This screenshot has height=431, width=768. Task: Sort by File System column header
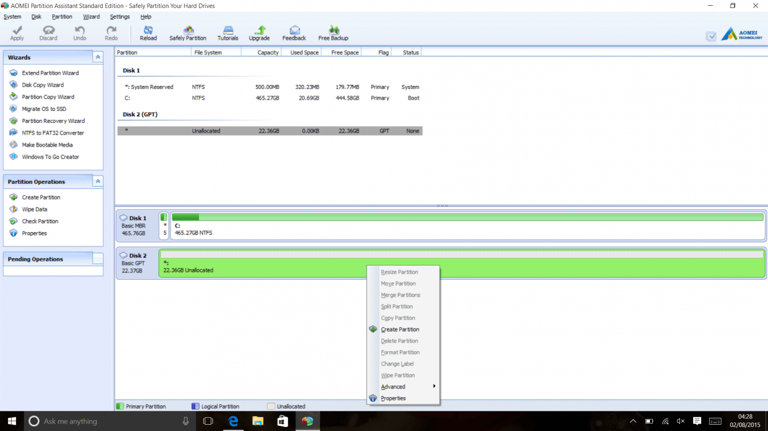click(x=216, y=52)
